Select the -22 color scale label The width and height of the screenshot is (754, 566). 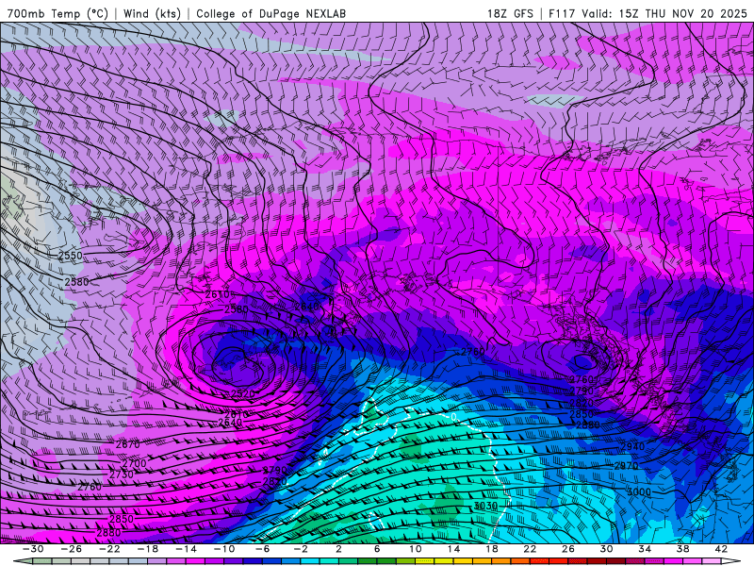[x=109, y=549]
